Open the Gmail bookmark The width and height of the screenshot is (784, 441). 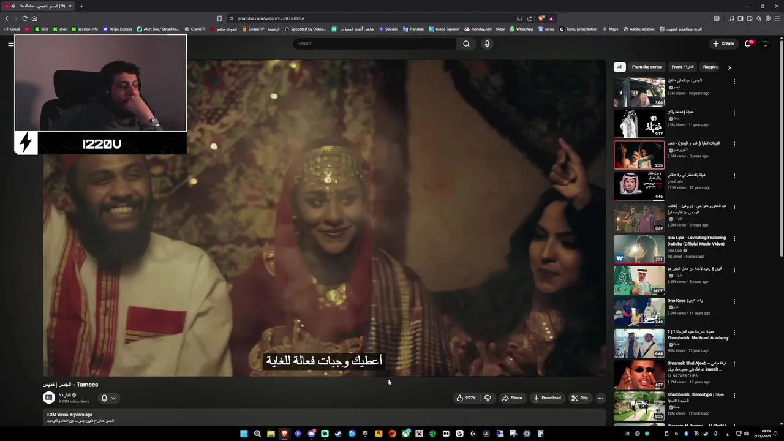coord(12,29)
